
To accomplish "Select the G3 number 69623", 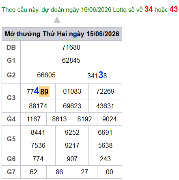I will point(72,106).
